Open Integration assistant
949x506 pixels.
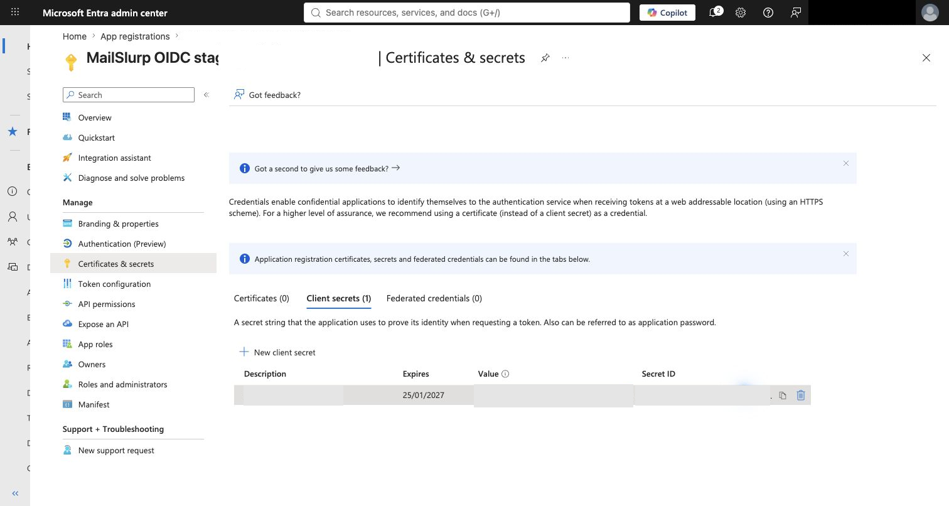114,158
